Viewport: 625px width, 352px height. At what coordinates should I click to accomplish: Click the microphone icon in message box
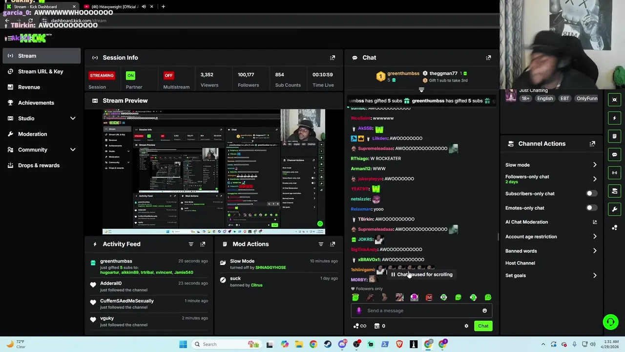click(359, 310)
